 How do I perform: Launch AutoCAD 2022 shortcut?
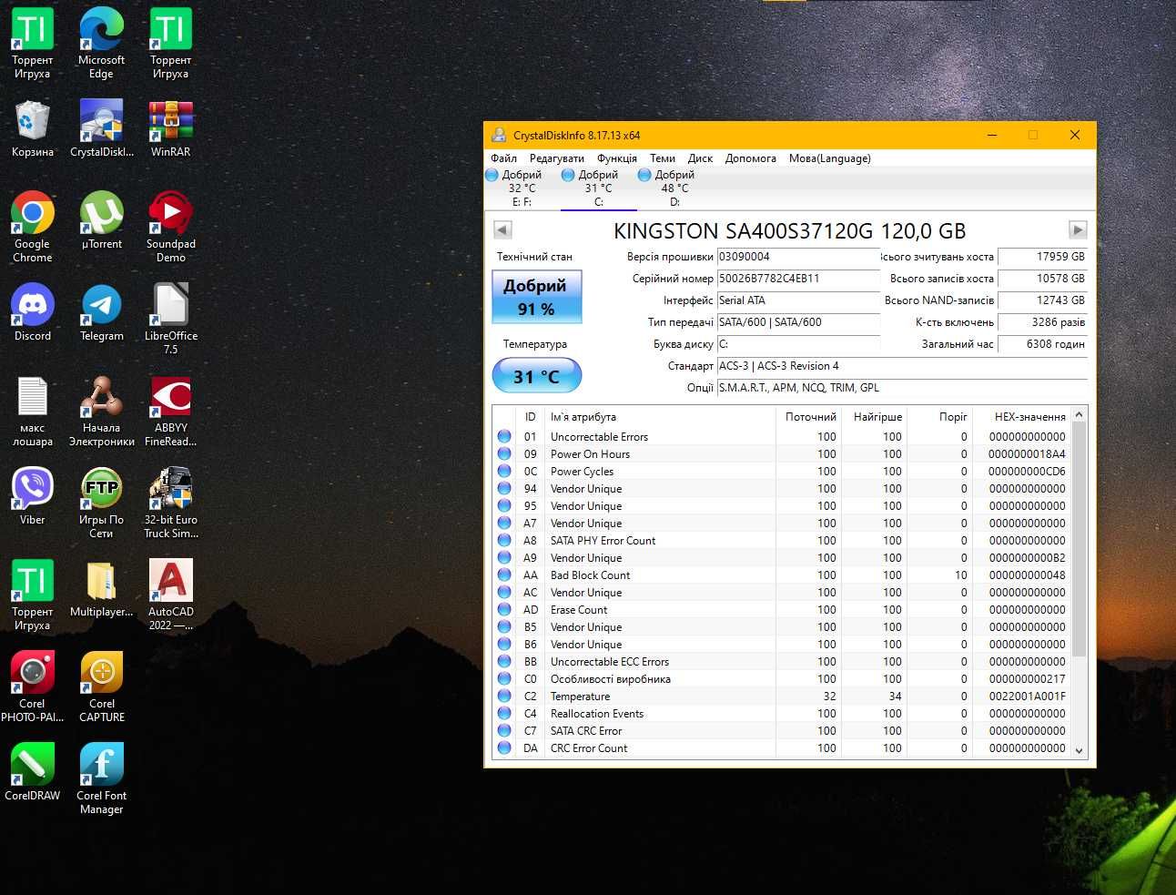[x=170, y=595]
